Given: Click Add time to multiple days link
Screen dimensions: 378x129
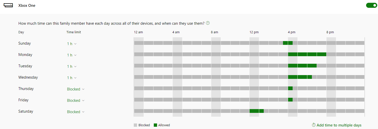Looking at the screenshot, I should pos(339,125).
